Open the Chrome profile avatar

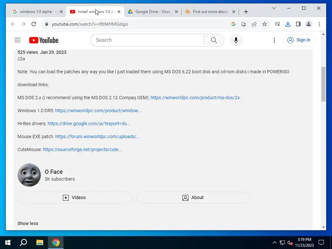(x=309, y=24)
